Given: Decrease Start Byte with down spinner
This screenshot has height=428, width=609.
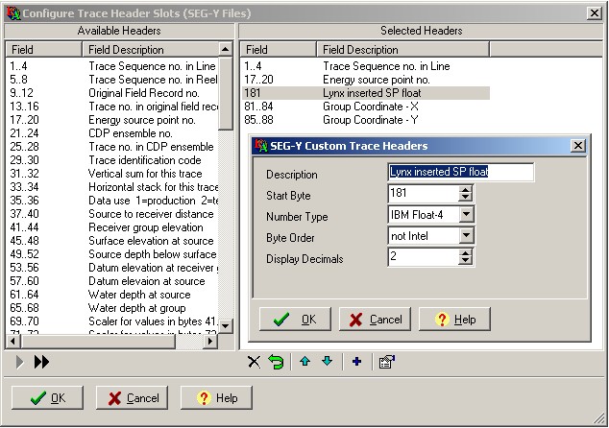Looking at the screenshot, I should (465, 197).
